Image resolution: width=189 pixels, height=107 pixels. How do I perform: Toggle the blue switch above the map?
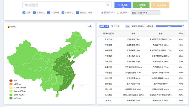(90, 26)
